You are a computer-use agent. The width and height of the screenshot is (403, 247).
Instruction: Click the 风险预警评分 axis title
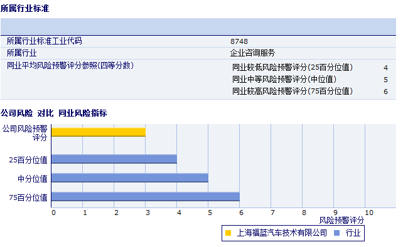click(x=341, y=220)
